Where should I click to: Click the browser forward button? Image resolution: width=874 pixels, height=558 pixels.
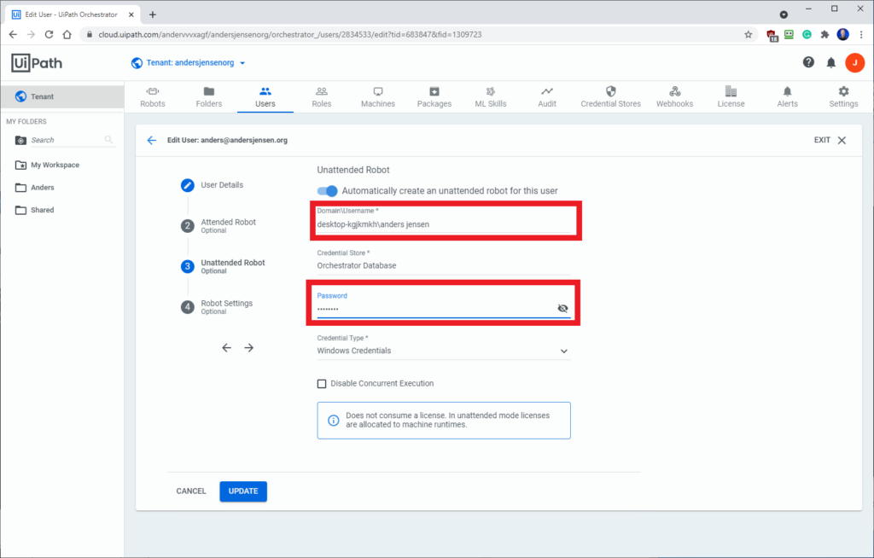(31, 35)
